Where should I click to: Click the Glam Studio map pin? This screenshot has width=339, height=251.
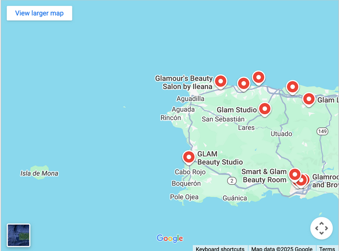pyautogui.click(x=265, y=109)
